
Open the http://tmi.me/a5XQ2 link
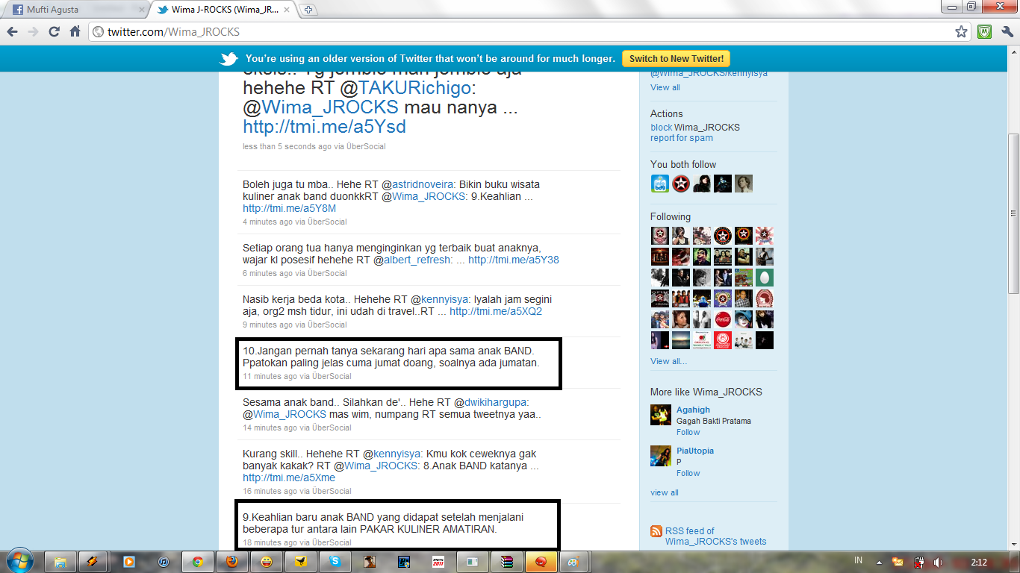coord(496,311)
